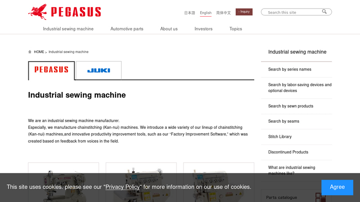Click the home icon in breadcrumb
The width and height of the screenshot is (360, 202).
(30, 52)
